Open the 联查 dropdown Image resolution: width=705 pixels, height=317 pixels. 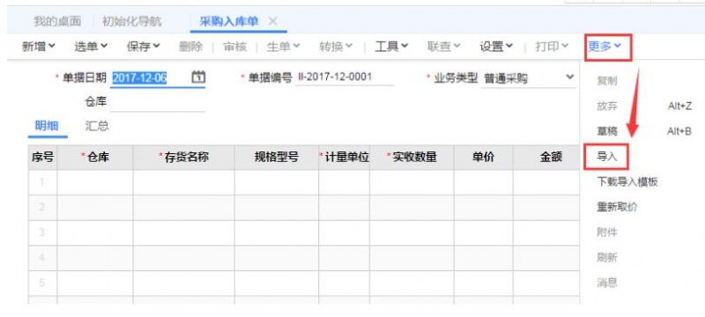tap(444, 47)
